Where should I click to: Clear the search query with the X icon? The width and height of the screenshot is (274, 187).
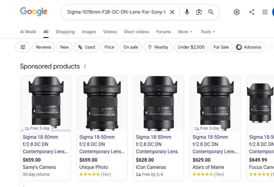coord(172,12)
